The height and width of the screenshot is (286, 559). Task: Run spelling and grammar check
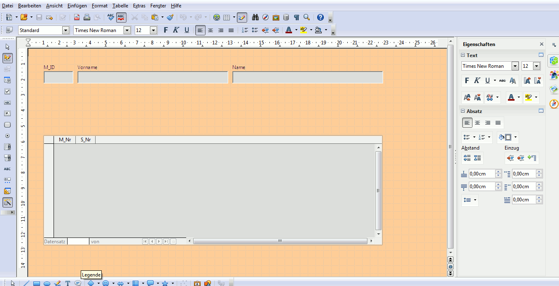(x=110, y=17)
